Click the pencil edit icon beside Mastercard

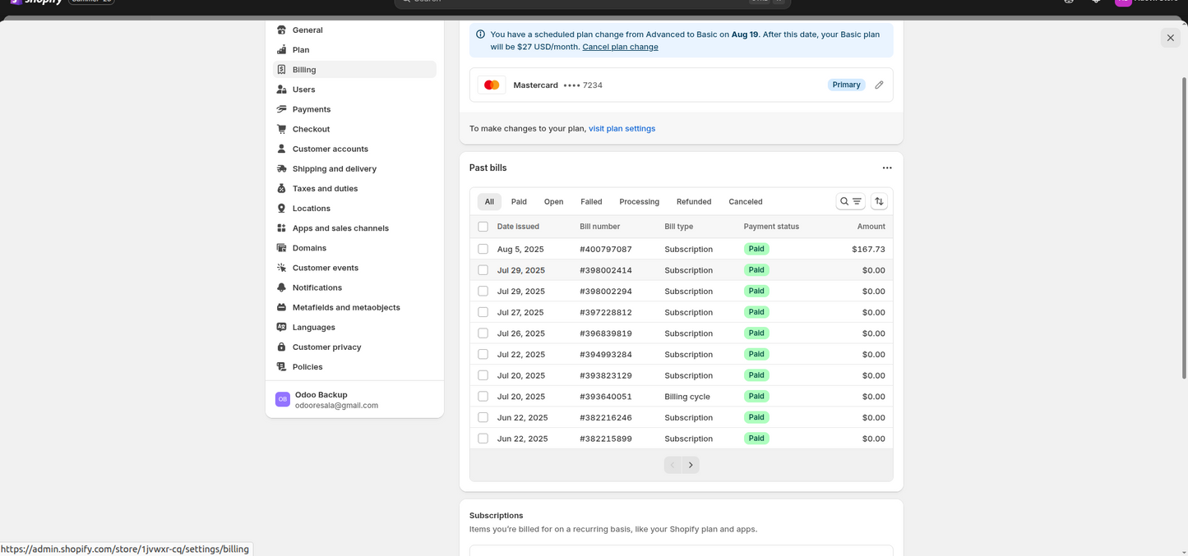click(879, 85)
